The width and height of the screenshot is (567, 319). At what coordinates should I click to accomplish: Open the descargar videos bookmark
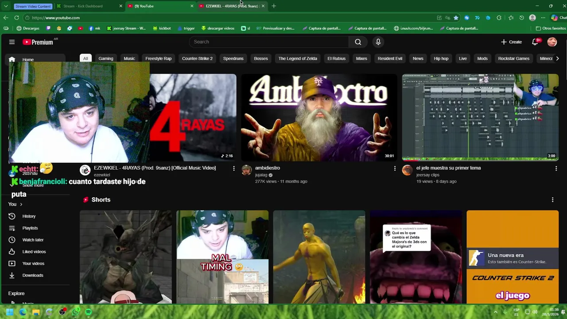click(x=217, y=28)
